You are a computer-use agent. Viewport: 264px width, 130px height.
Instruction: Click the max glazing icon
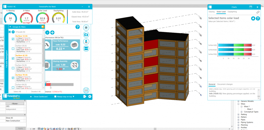(86, 90)
